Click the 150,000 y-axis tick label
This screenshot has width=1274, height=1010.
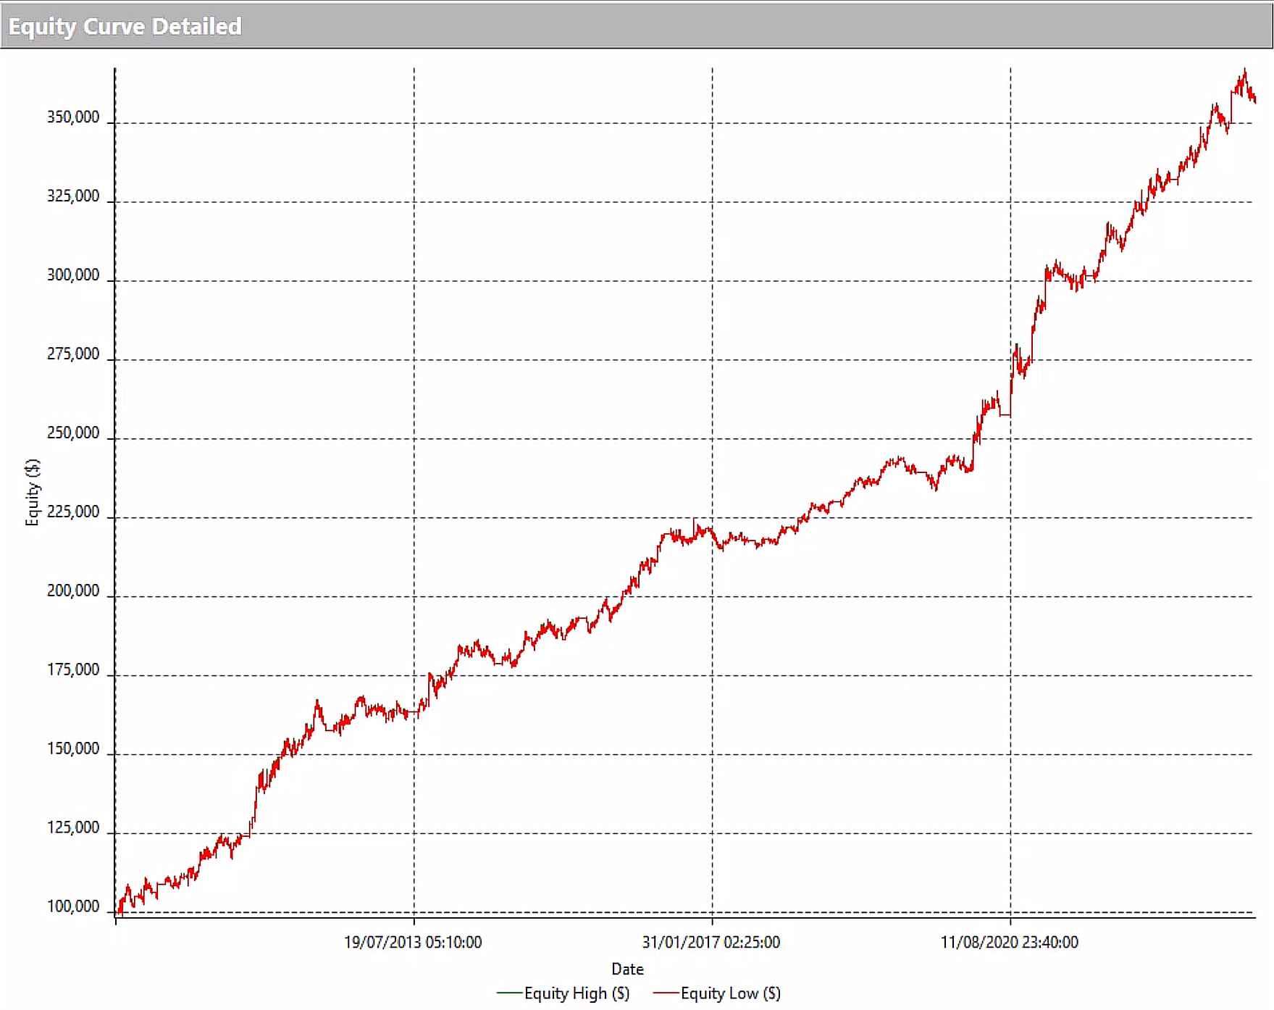pos(73,749)
